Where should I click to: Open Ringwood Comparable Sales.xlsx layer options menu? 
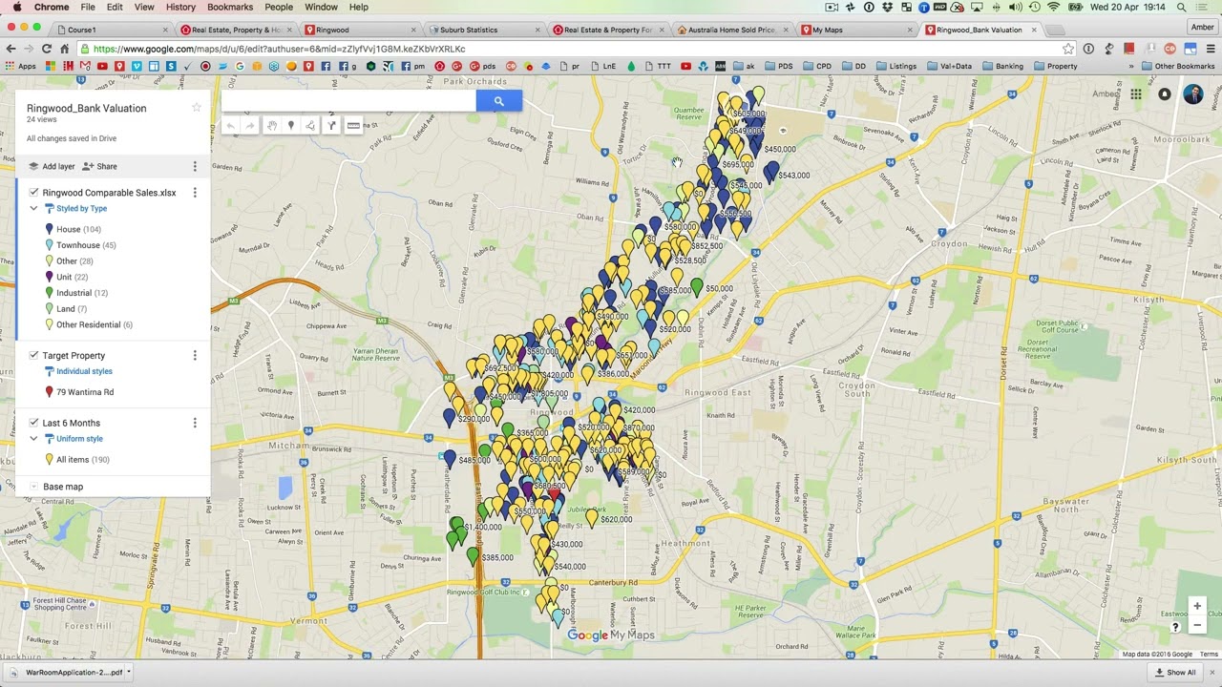(x=195, y=193)
